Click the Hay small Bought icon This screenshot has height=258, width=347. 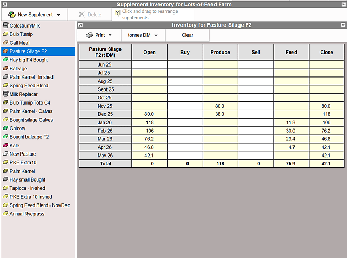click(x=6, y=179)
